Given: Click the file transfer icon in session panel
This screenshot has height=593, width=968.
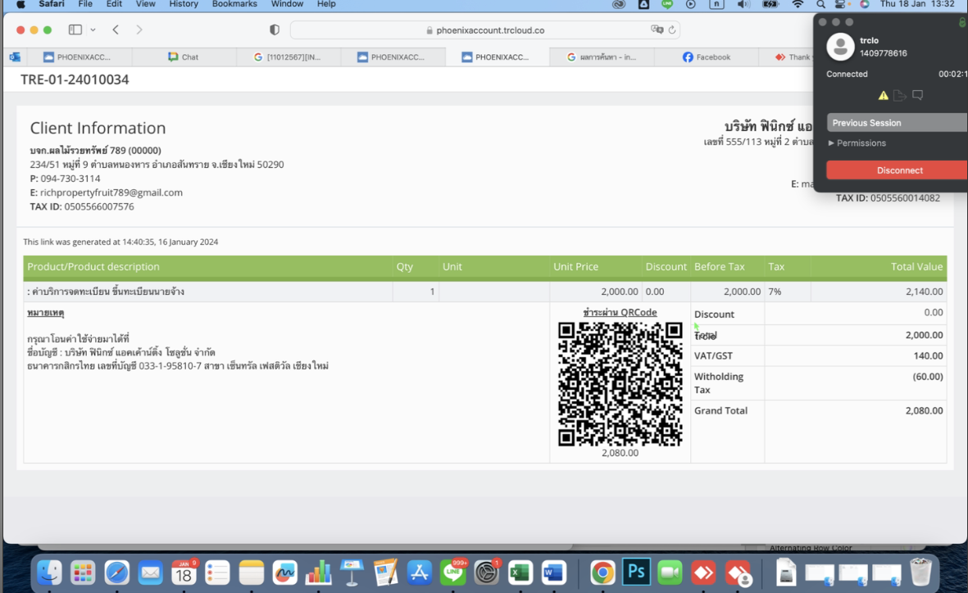Looking at the screenshot, I should tap(900, 96).
